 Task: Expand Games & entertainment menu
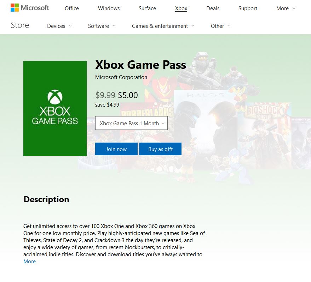[x=163, y=26]
